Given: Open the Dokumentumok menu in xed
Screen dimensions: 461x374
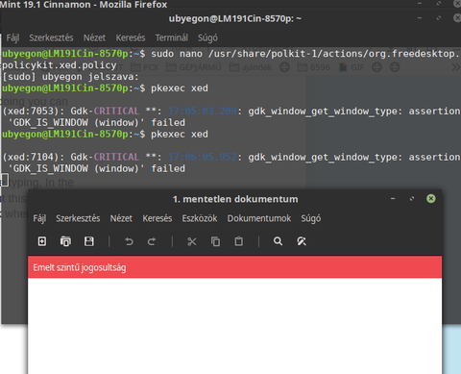Looking at the screenshot, I should pos(259,218).
